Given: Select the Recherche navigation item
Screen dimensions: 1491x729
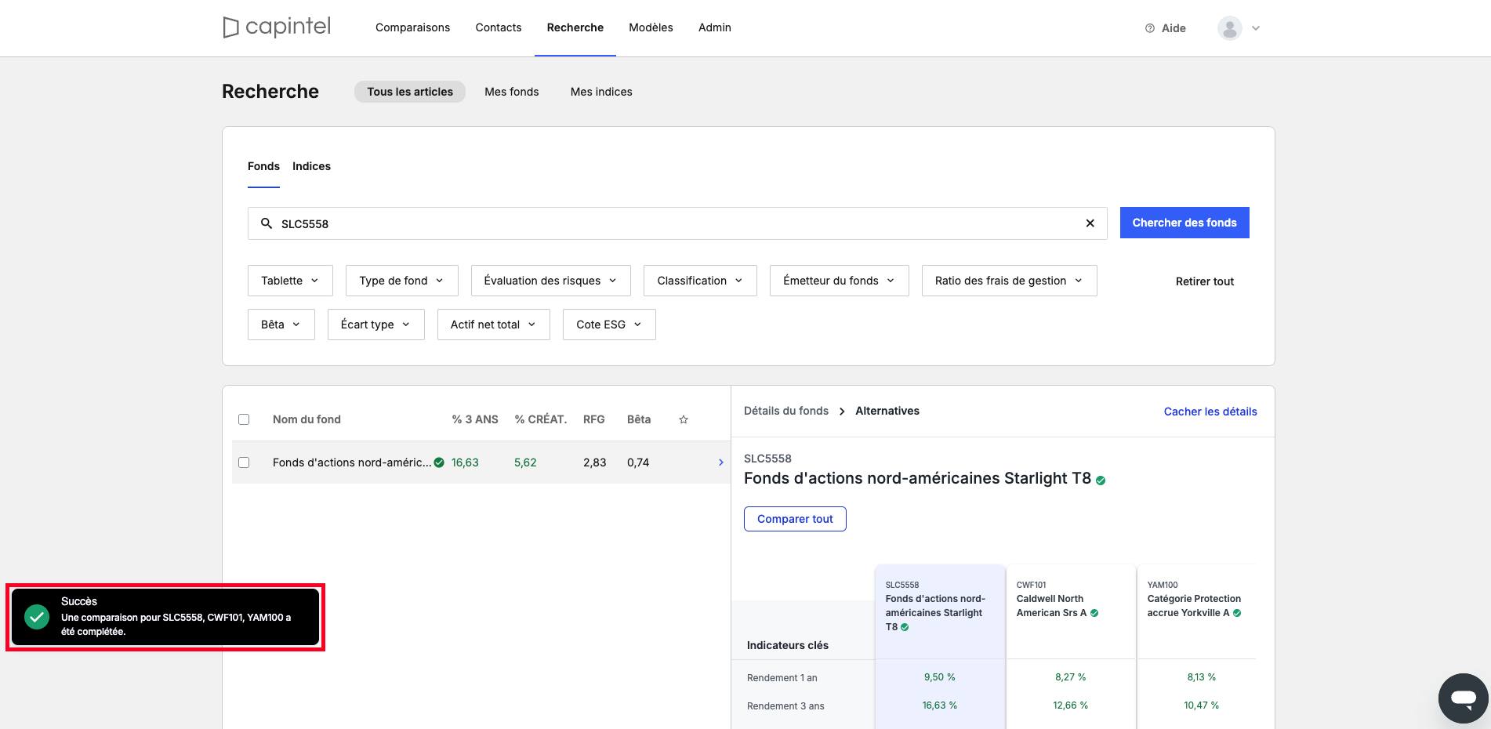Looking at the screenshot, I should (575, 27).
